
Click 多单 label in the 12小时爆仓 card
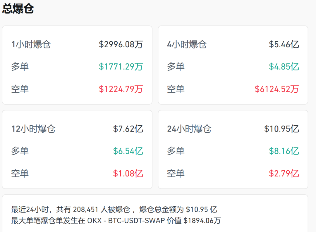click(x=20, y=151)
